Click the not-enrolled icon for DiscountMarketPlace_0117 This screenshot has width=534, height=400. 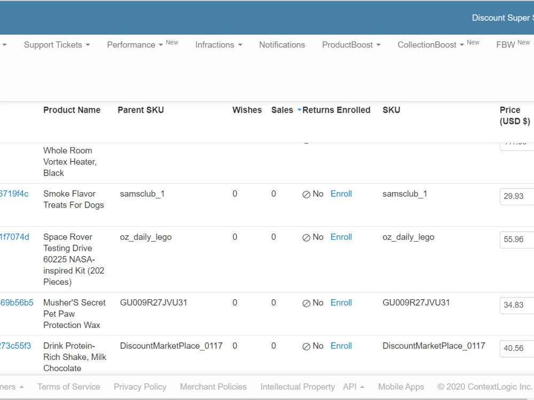coord(306,347)
